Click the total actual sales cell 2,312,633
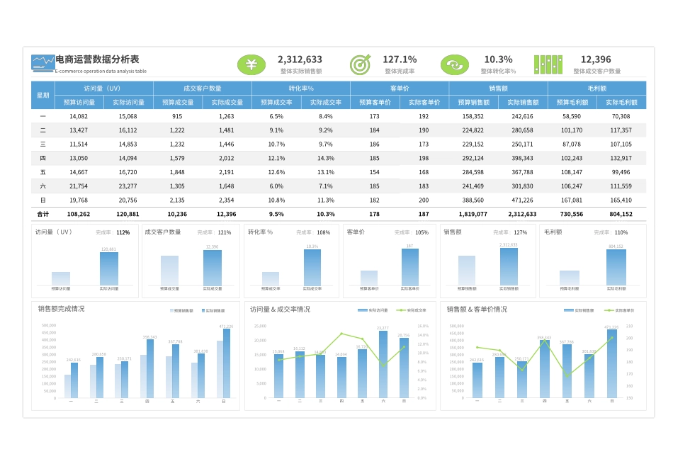This screenshot has width=673, height=476. (x=522, y=214)
